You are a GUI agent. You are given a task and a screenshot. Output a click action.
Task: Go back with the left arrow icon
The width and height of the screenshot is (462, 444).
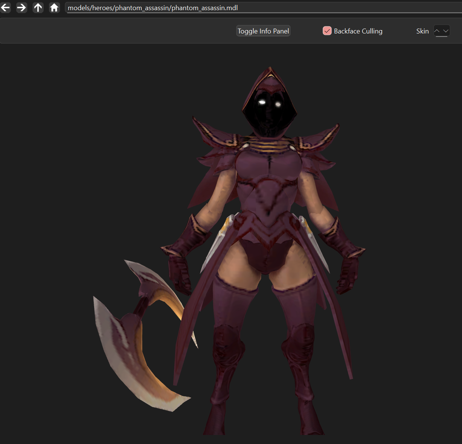[5, 8]
